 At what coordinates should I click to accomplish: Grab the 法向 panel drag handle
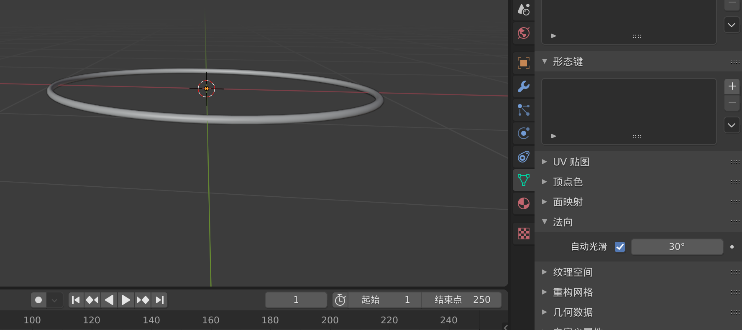tap(735, 222)
